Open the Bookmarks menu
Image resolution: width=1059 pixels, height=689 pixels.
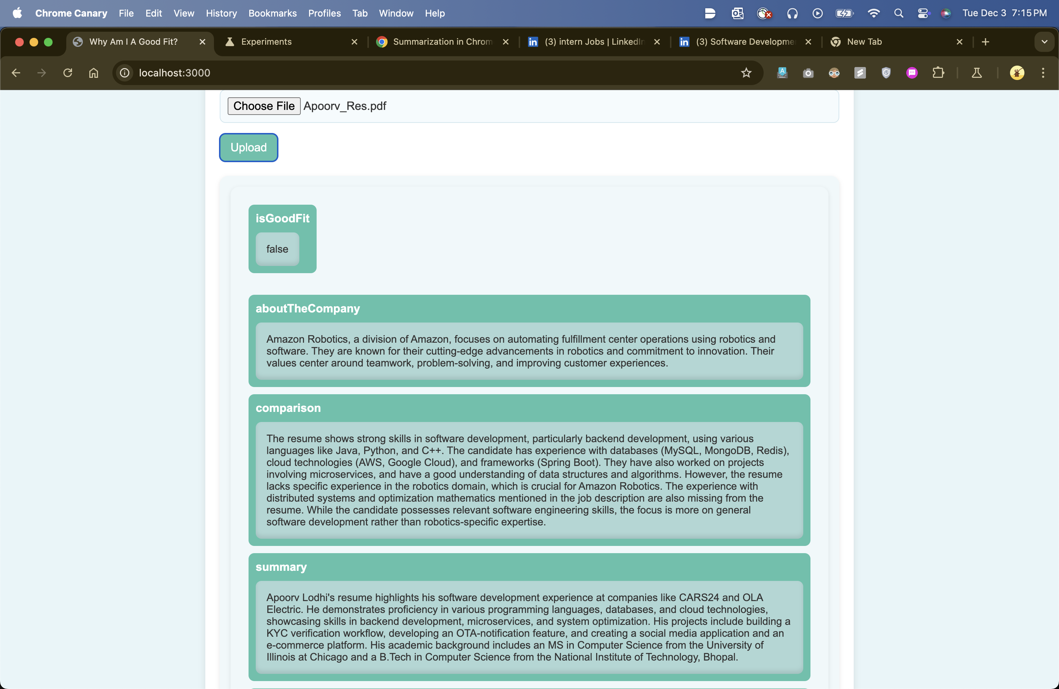(x=272, y=13)
